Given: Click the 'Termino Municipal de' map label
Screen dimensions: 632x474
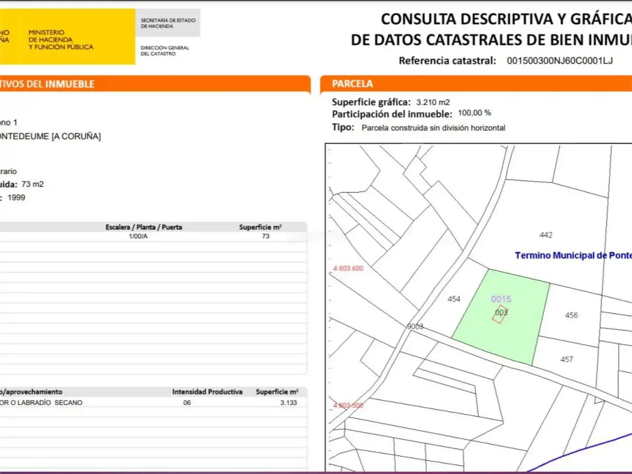Looking at the screenshot, I should point(561,256).
